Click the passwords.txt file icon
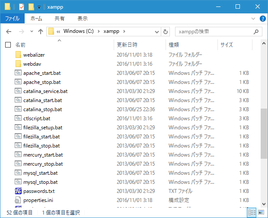 (x=18, y=191)
